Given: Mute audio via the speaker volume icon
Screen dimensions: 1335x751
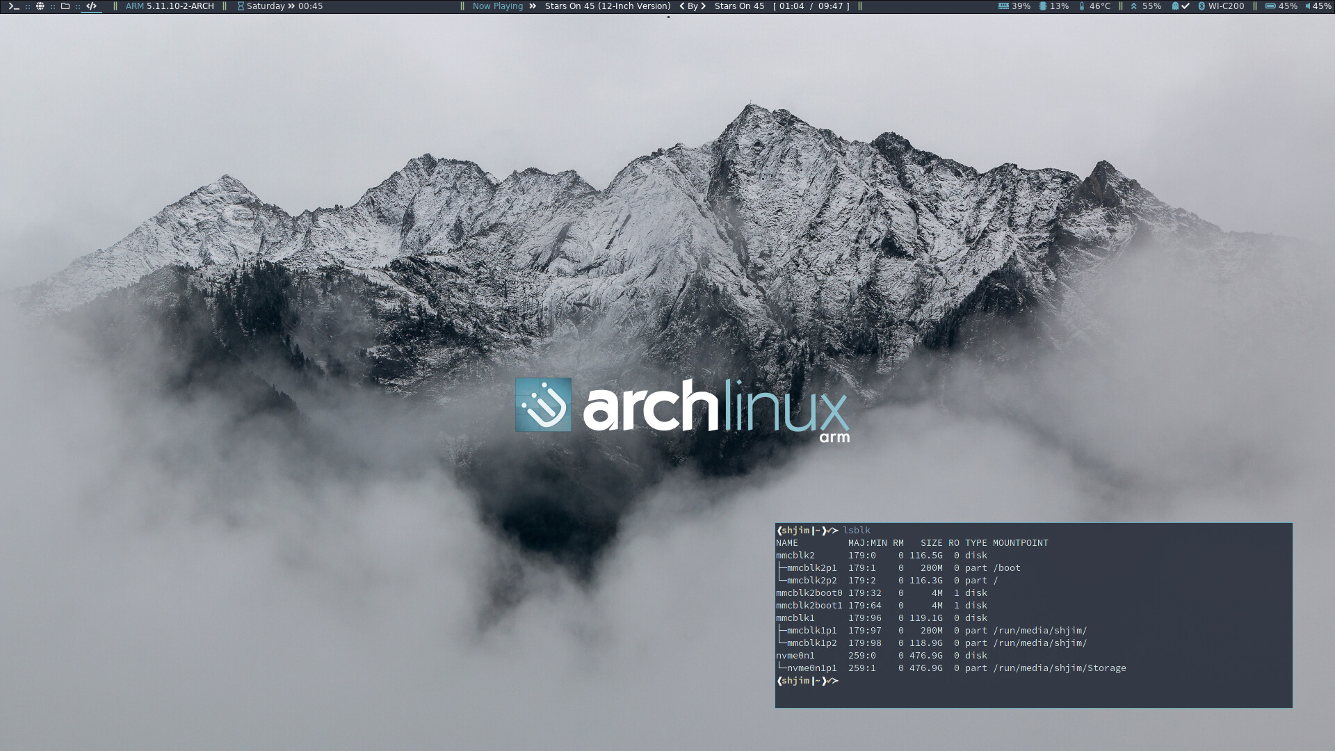Looking at the screenshot, I should [1308, 6].
